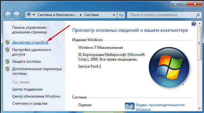Open 'Центр обновления Windows' link
Image resolution: width=204 pixels, height=113 pixels.
[36, 96]
